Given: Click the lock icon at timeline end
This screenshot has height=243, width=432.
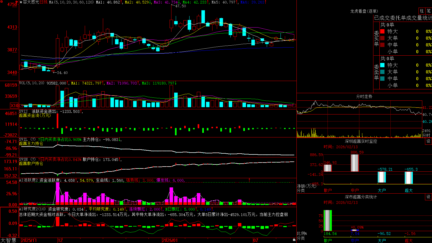Looking at the screenshot, I should tap(294, 240).
